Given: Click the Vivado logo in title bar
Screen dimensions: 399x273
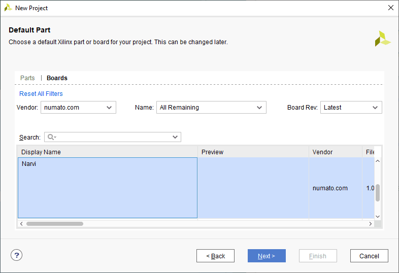Looking at the screenshot, I should coord(8,8).
